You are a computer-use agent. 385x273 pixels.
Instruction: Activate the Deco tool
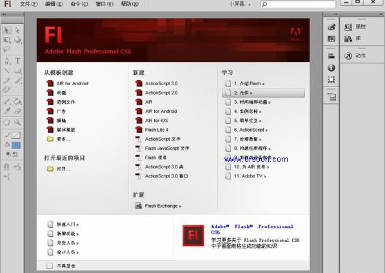pyautogui.click(x=6, y=90)
